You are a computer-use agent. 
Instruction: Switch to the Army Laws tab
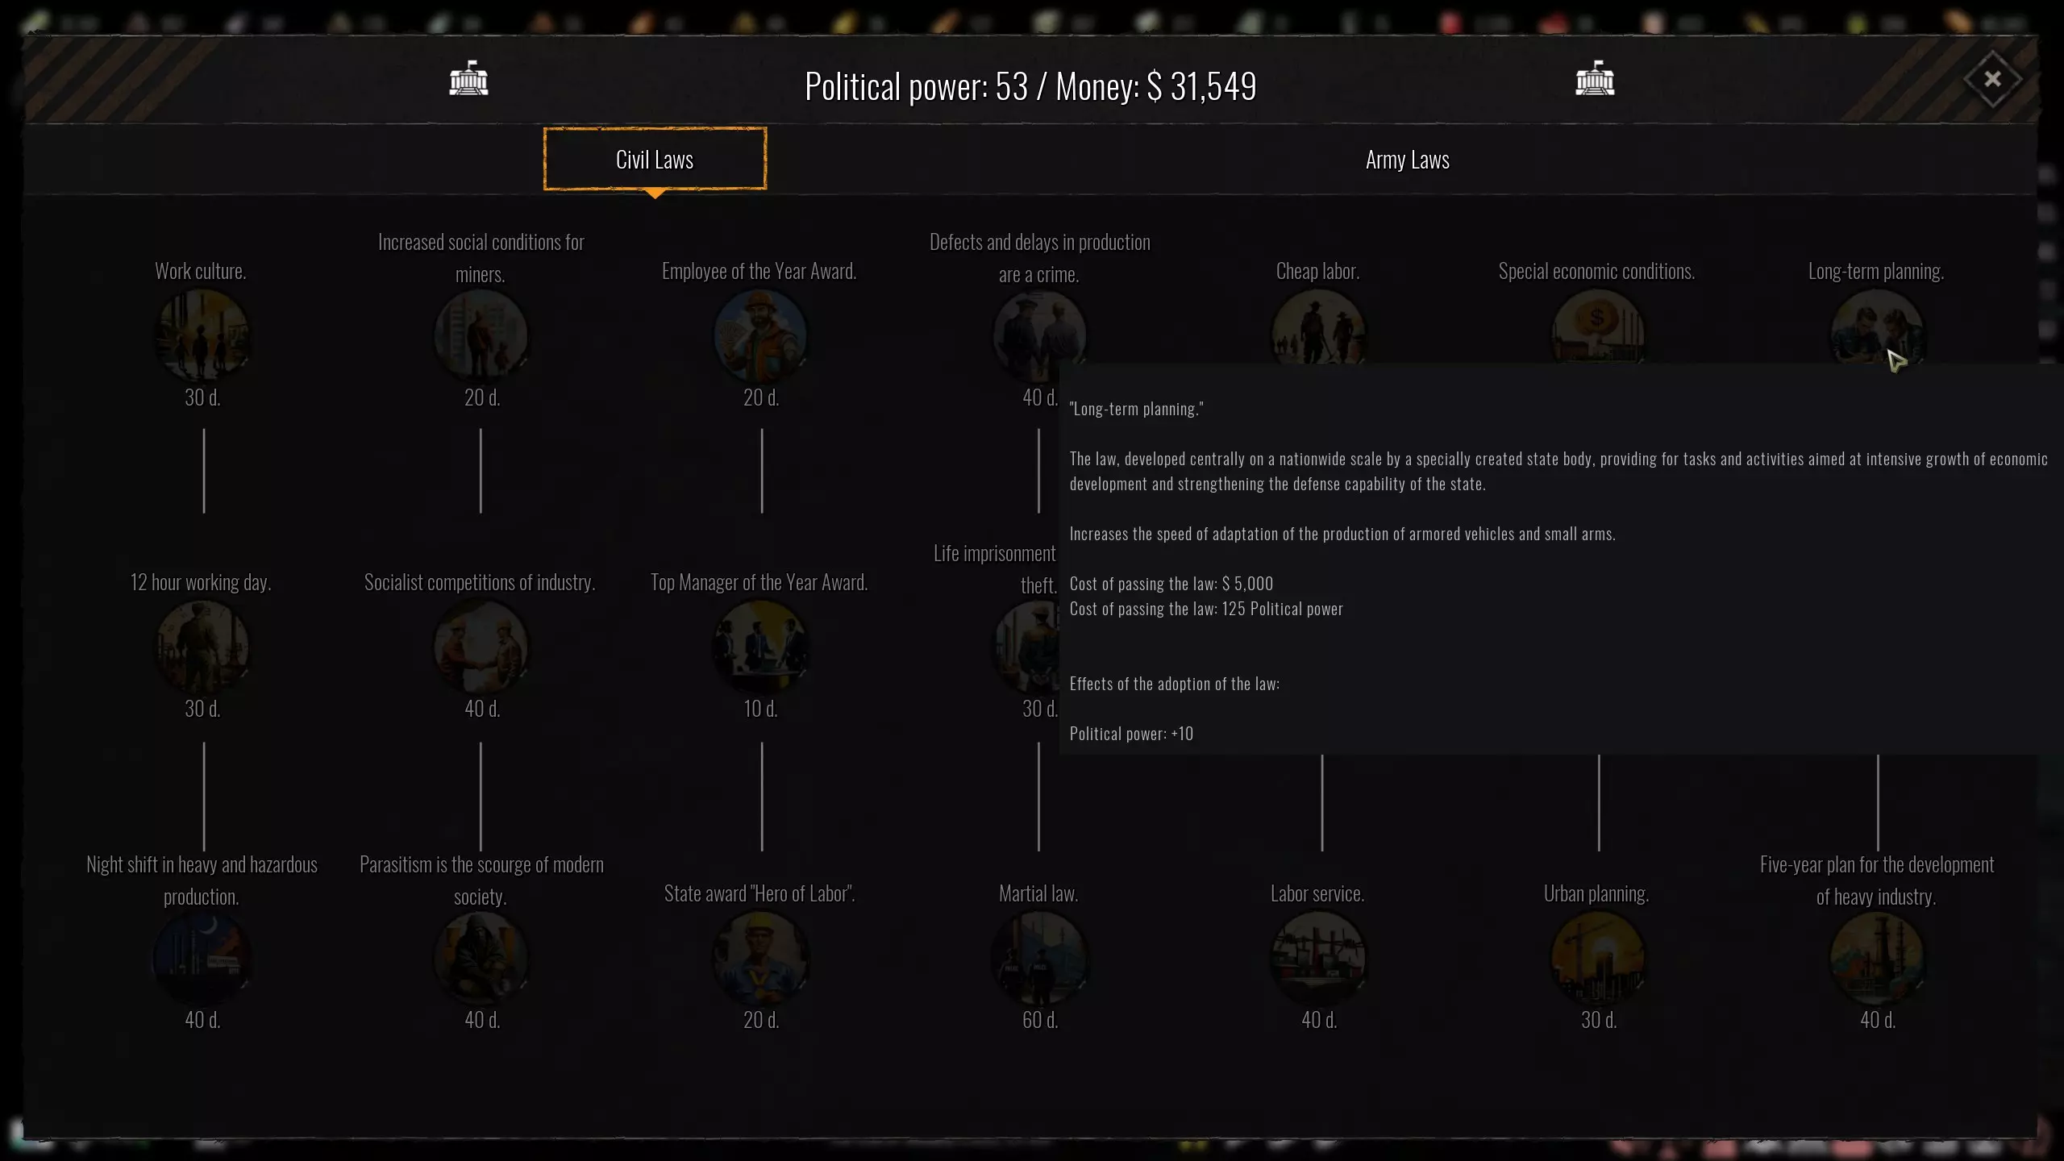pyautogui.click(x=1407, y=160)
